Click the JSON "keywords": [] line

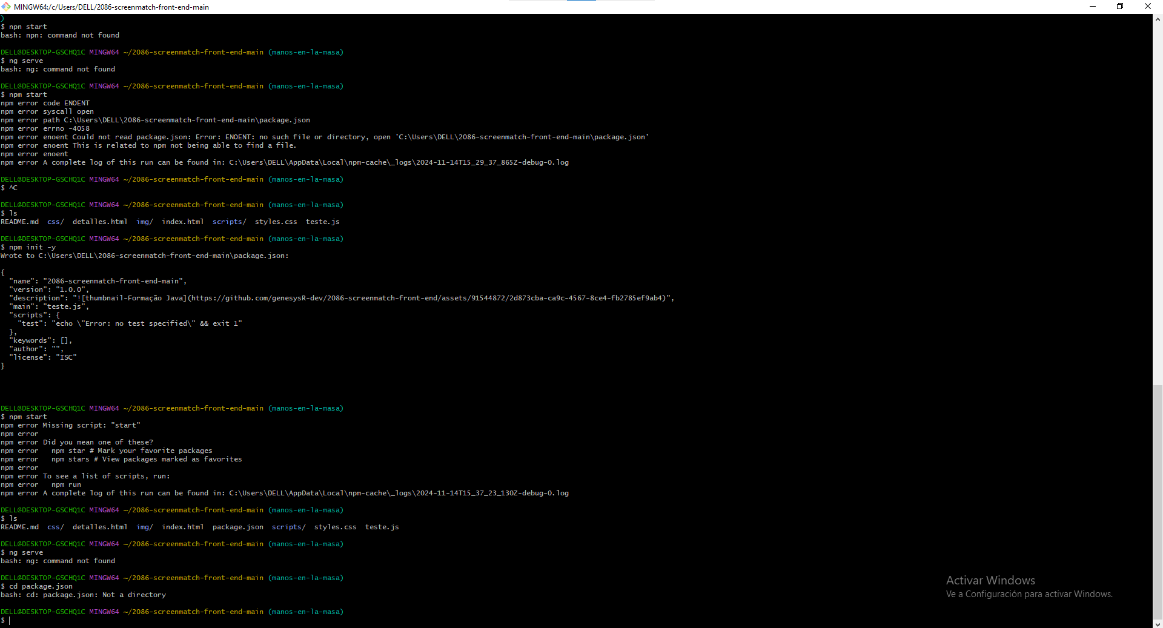tap(41, 340)
